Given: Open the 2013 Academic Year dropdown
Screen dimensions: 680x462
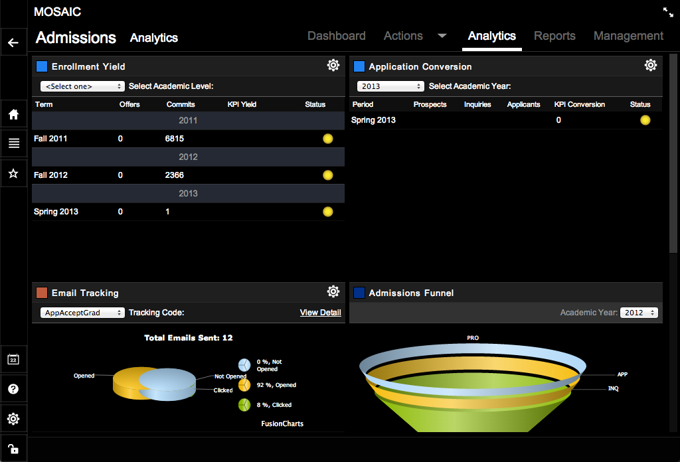Looking at the screenshot, I should (390, 86).
